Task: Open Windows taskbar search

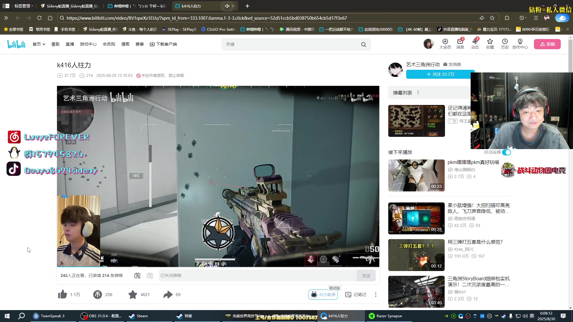Action: coord(21,316)
